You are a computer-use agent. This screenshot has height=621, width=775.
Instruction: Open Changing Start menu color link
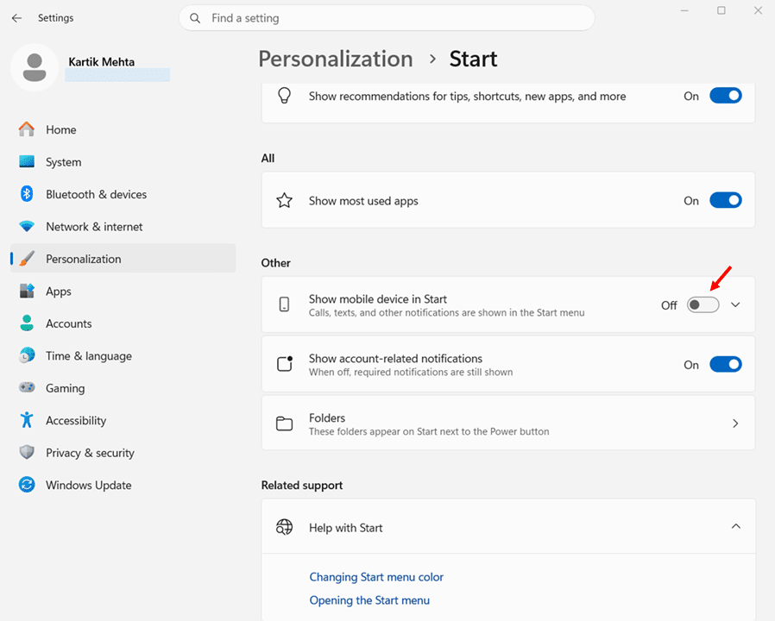376,577
